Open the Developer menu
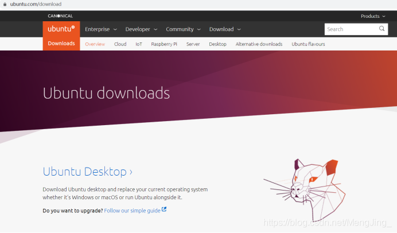The image size is (397, 233). coord(141,29)
